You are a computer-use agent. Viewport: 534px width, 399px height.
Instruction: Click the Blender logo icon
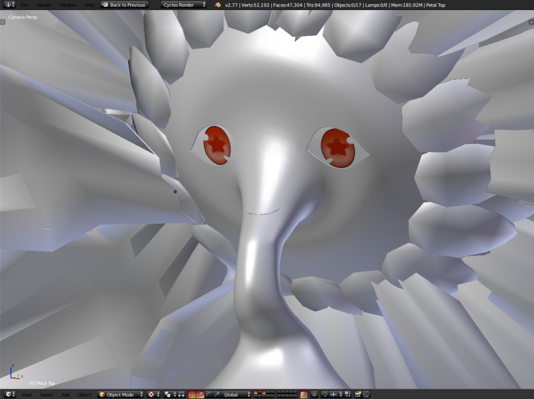(x=217, y=5)
